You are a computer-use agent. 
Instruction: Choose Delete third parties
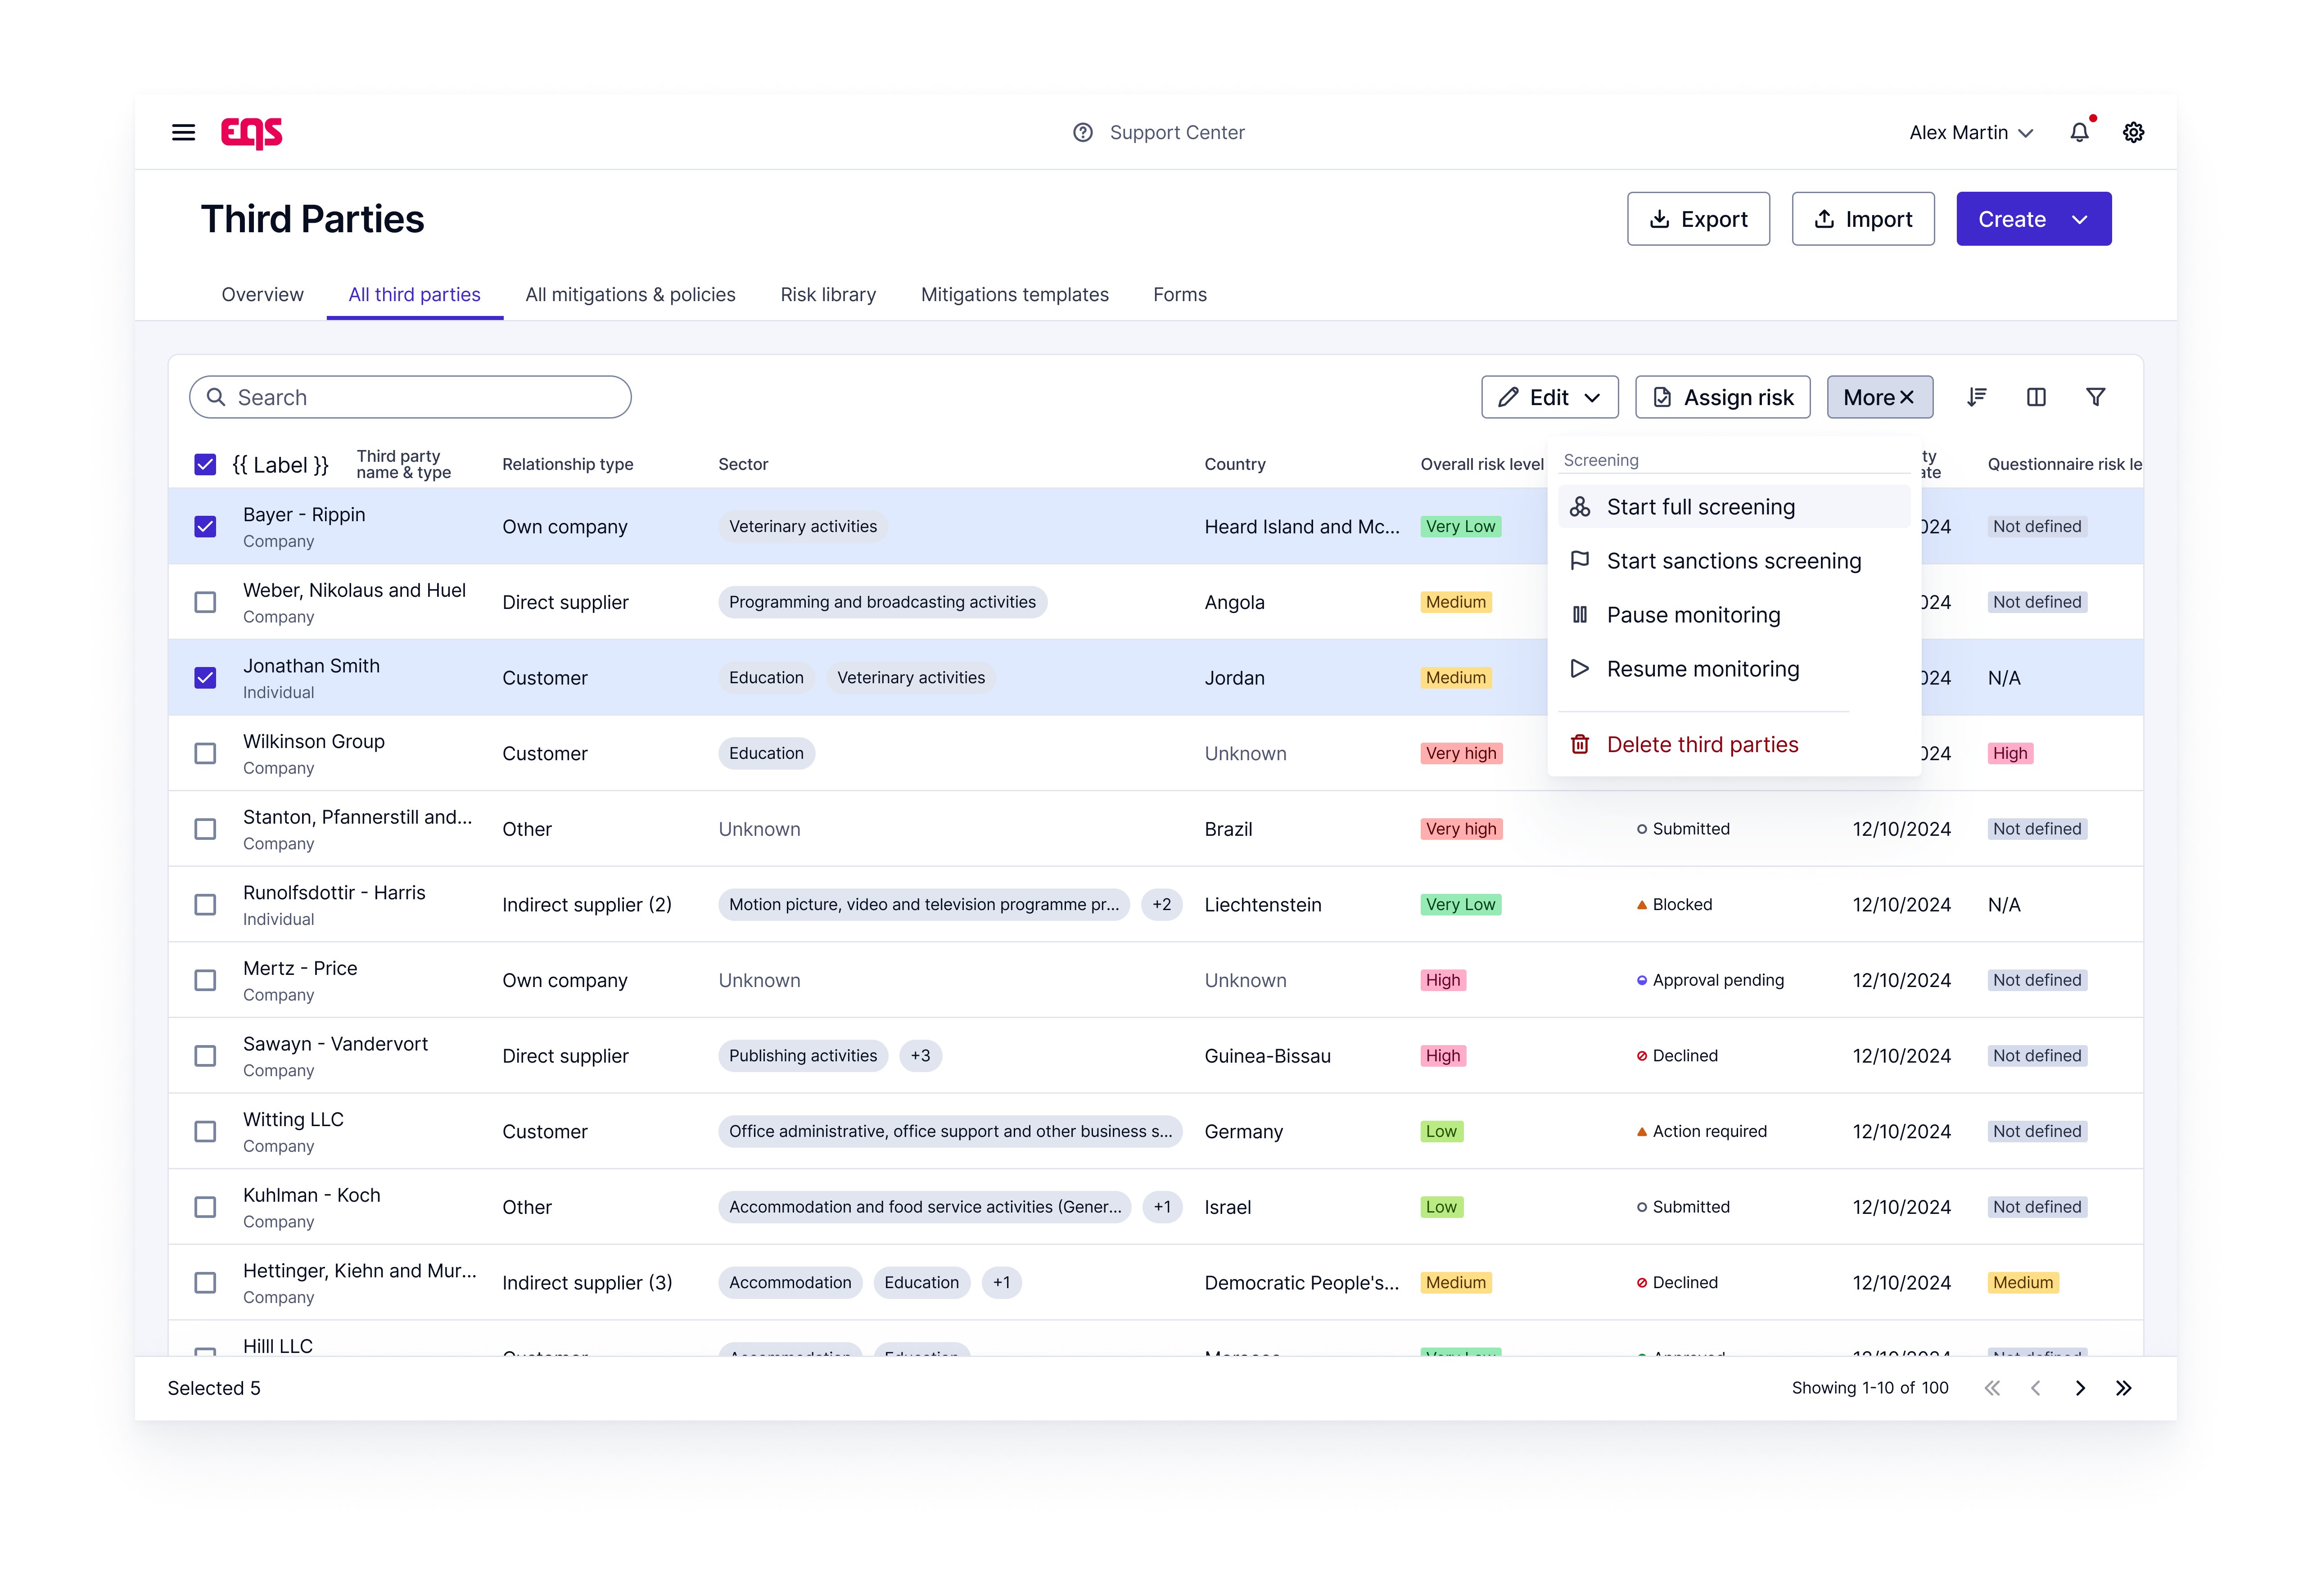tap(1733, 744)
